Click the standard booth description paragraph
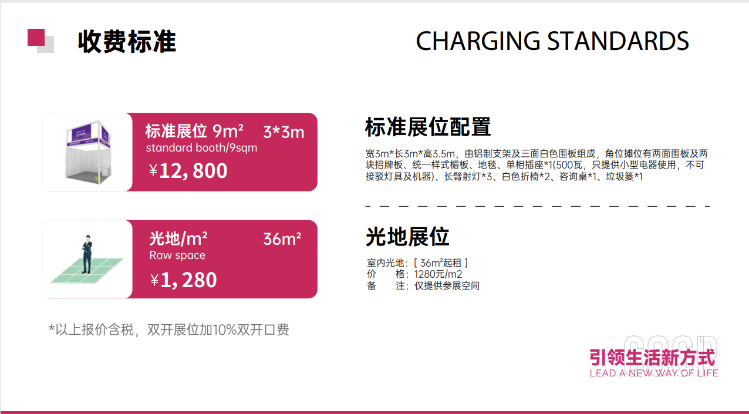 [535, 165]
